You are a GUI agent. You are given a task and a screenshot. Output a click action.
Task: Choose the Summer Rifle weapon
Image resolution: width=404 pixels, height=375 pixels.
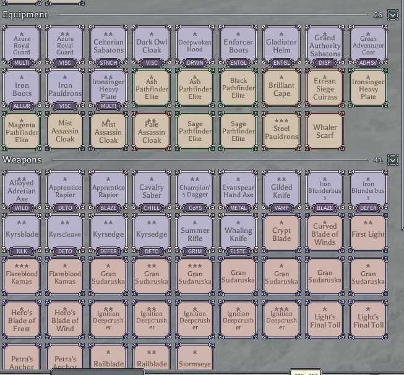195,234
